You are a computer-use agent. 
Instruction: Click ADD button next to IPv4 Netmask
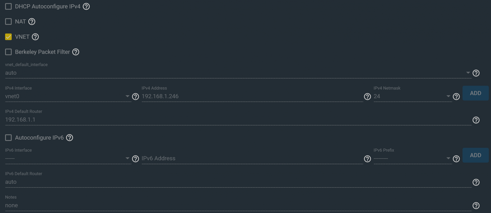[476, 93]
